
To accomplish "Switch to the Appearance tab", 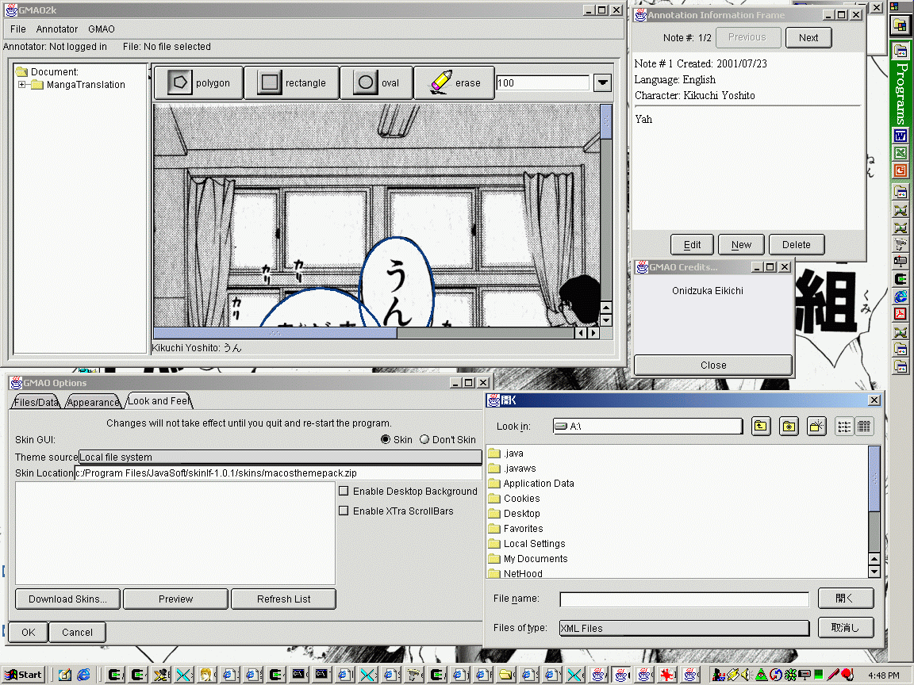I will pyautogui.click(x=93, y=402).
